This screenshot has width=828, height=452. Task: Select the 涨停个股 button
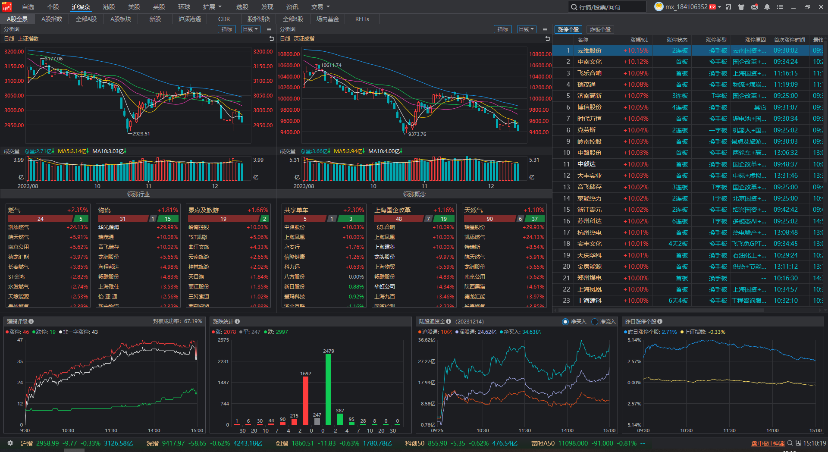(x=568, y=30)
